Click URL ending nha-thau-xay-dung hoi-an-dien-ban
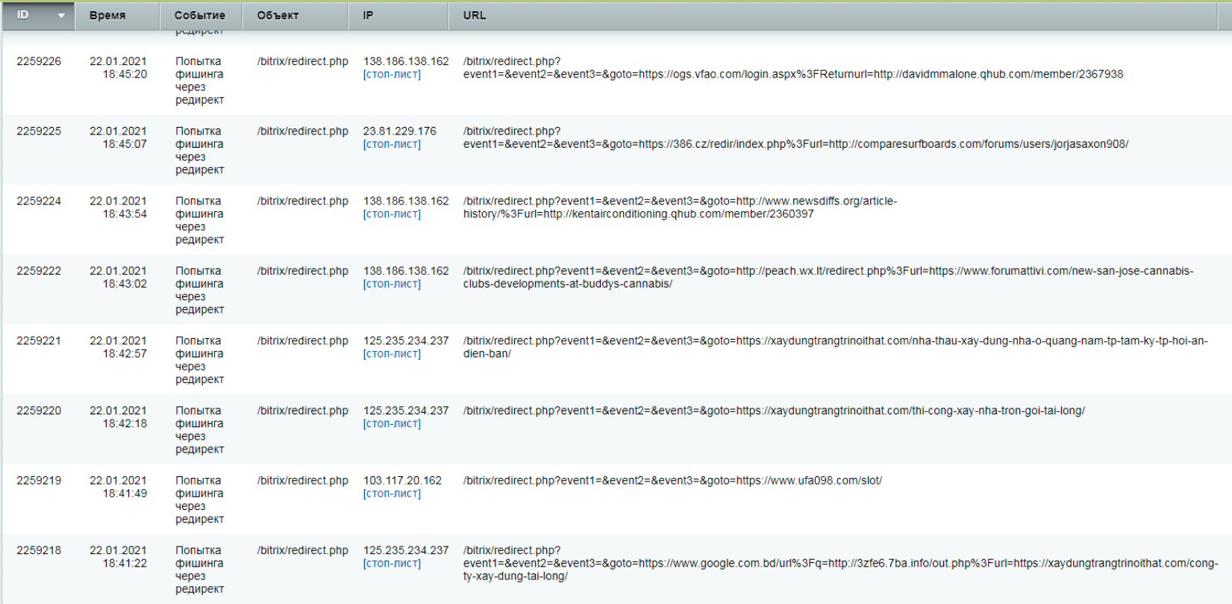 836,347
